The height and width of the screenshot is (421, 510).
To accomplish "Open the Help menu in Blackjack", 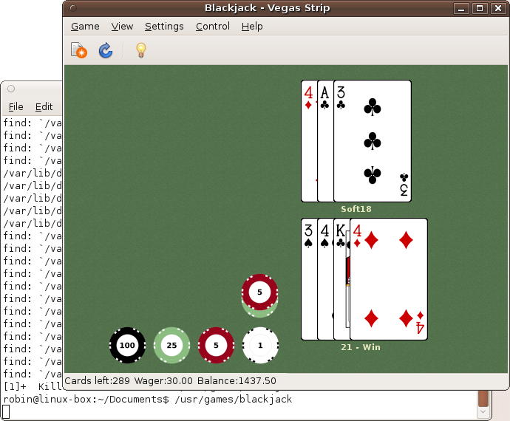I will (252, 27).
